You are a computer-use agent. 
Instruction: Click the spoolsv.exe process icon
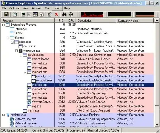click(29, 94)
